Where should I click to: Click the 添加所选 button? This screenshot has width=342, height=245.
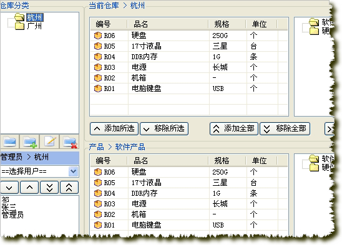114,128
